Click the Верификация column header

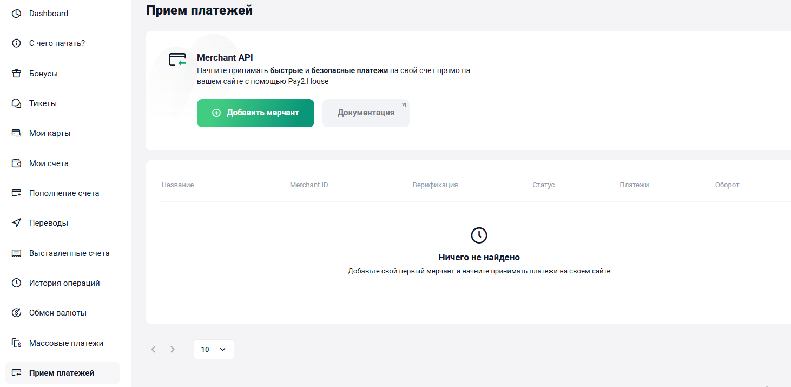(x=435, y=185)
